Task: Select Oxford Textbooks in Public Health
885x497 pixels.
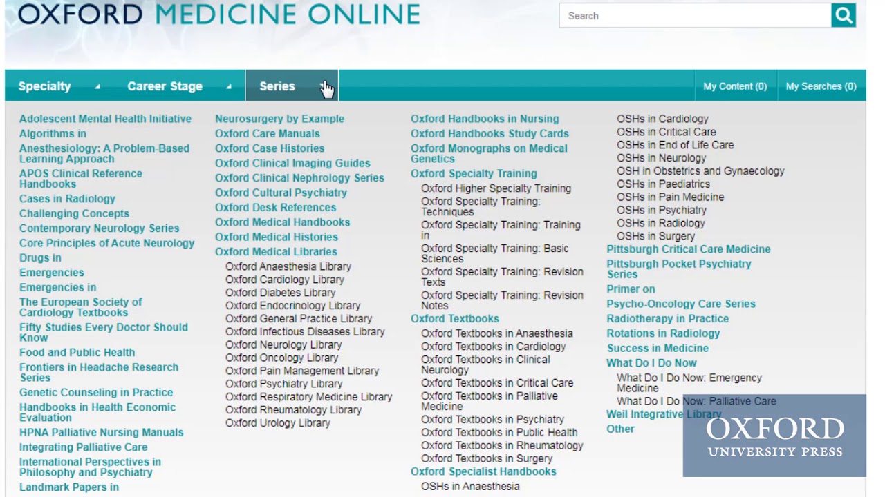Action: pos(499,433)
